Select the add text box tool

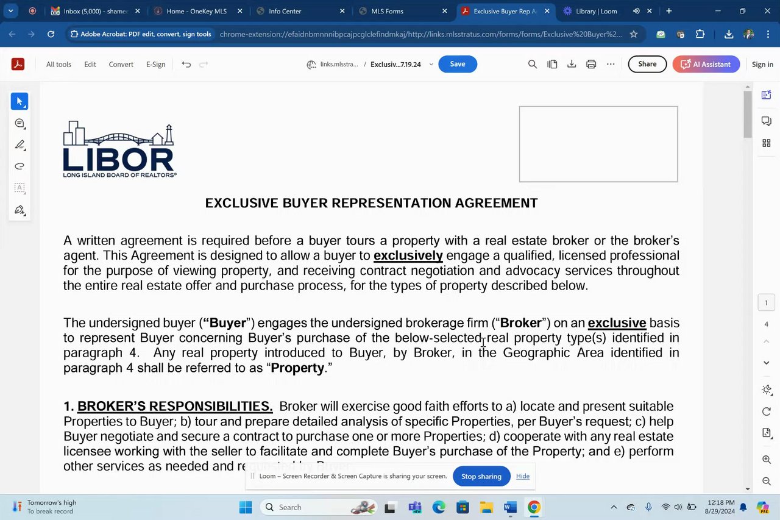[x=19, y=188]
